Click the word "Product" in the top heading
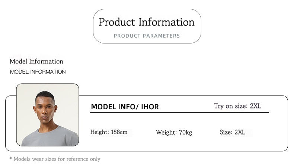Viewport: 294px width, 168px height. [117, 22]
